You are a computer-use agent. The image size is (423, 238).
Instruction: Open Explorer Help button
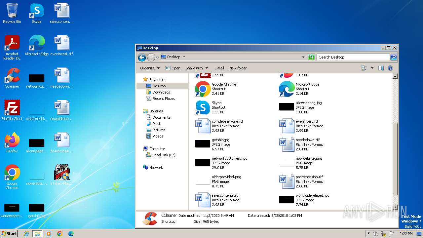click(390, 68)
